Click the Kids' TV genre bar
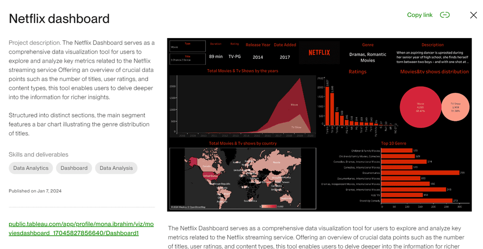483x249 pixels. click(402, 195)
